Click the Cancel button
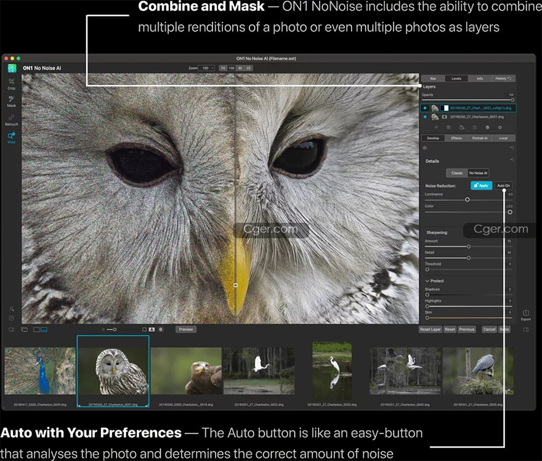Image resolution: width=542 pixels, height=461 pixels. pos(489,329)
